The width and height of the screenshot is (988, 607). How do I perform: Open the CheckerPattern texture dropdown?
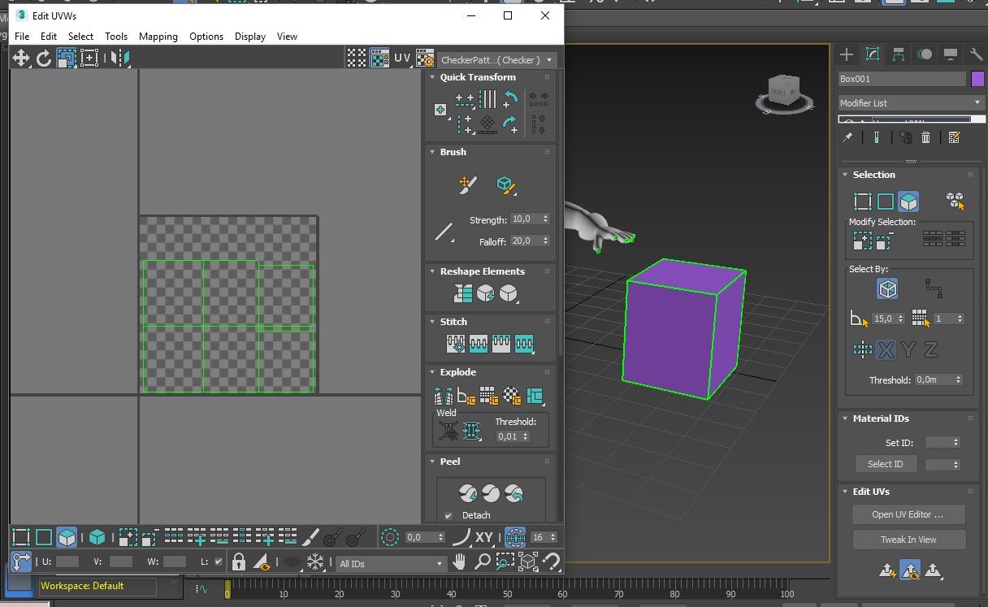pos(496,60)
